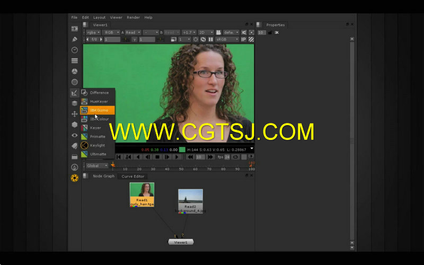
Task: Open the 3D nodes cube icon
Action: pyautogui.click(x=74, y=125)
